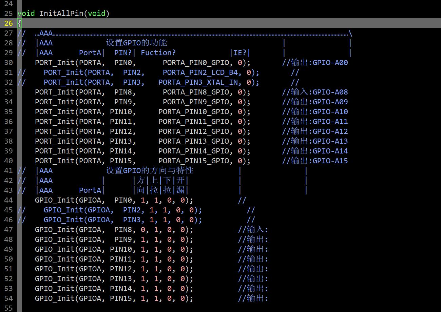Click the comment GPIO-A14 on line 39
Image resolution: width=441 pixels, height=312 pixels.
(330, 151)
